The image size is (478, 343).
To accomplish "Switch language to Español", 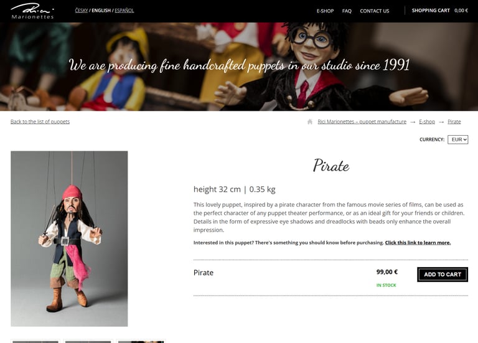I will pyautogui.click(x=124, y=11).
